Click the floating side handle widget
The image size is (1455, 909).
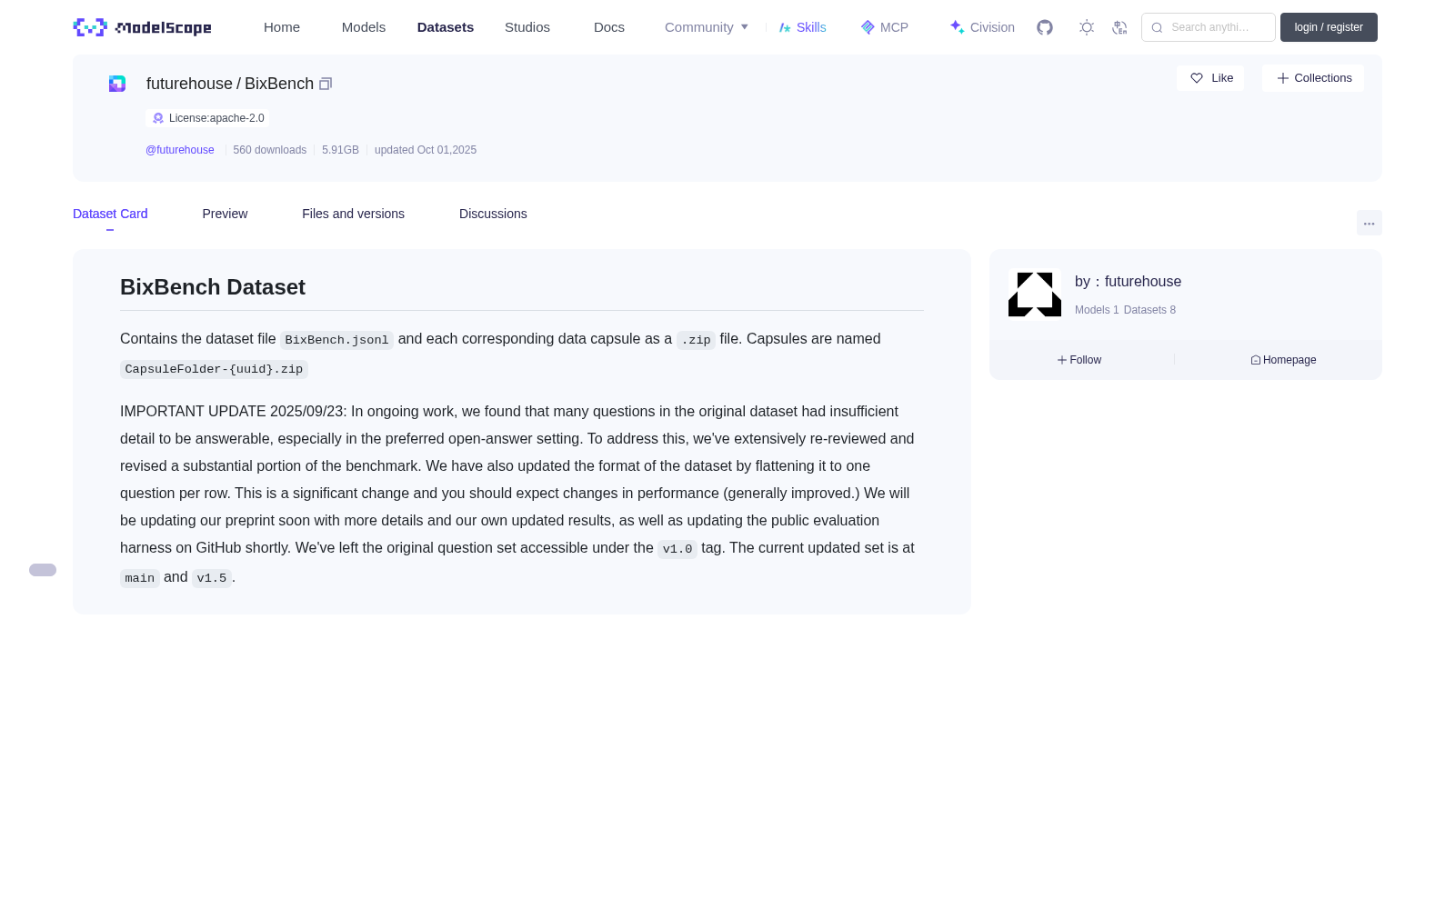[x=43, y=570]
